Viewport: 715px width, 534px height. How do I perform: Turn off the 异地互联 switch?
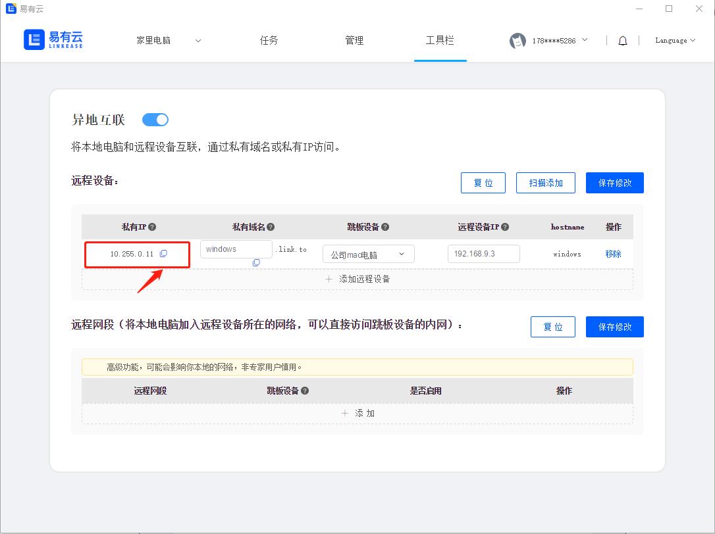pyautogui.click(x=155, y=120)
